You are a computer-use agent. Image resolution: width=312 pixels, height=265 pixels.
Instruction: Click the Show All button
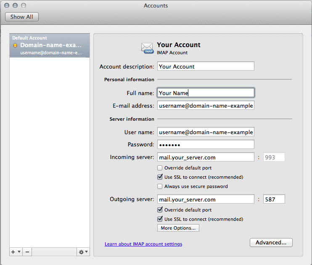pos(22,17)
